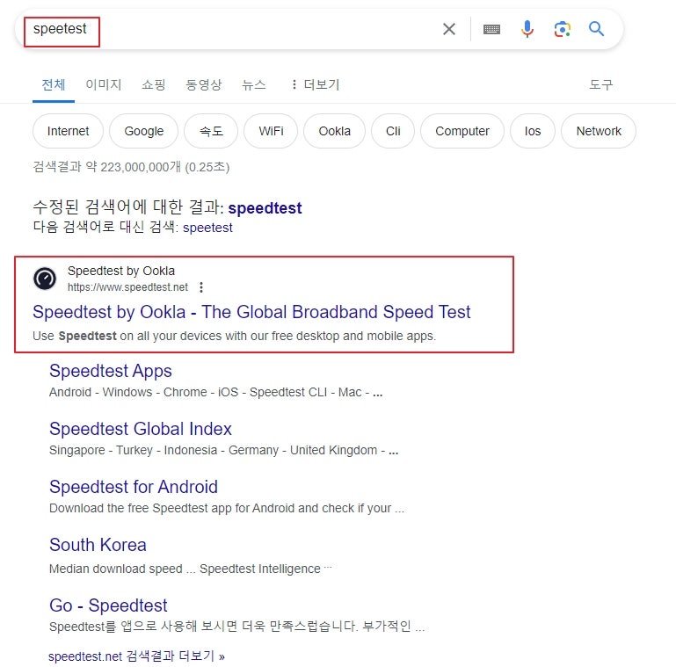676x667 pixels.
Task: Open Google Lens image search
Action: (562, 29)
